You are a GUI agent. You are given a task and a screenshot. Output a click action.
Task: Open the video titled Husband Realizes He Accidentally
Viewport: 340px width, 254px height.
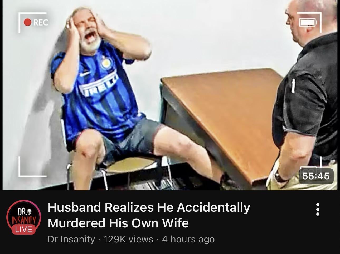click(x=149, y=207)
